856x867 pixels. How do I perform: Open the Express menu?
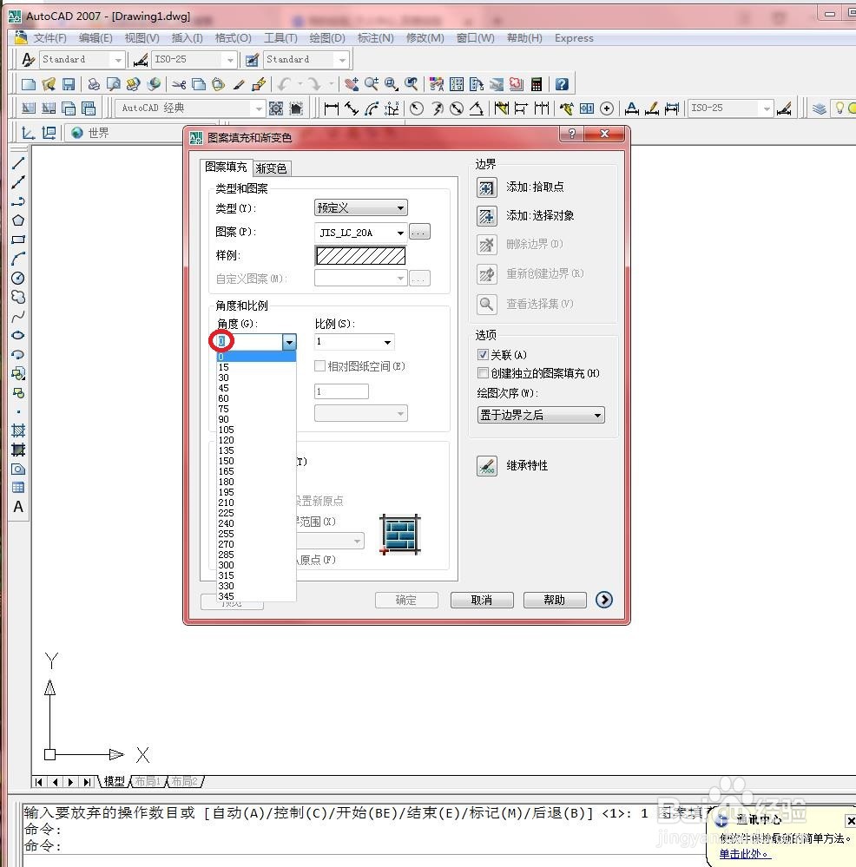coord(574,38)
